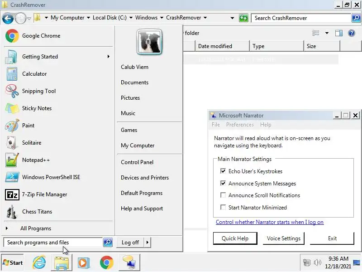Expand the Local Disk (C:) breadcrumb arrow
362x272 pixels.
click(131, 18)
